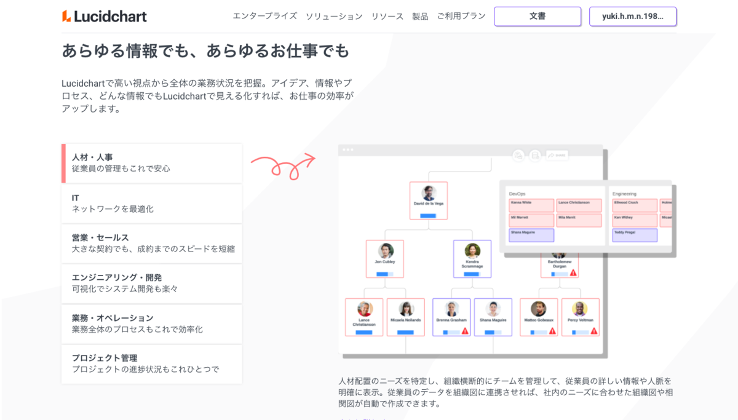This screenshot has height=420, width=738.
Task: Open the yuki.h.m.n.198... account button
Action: tap(633, 17)
